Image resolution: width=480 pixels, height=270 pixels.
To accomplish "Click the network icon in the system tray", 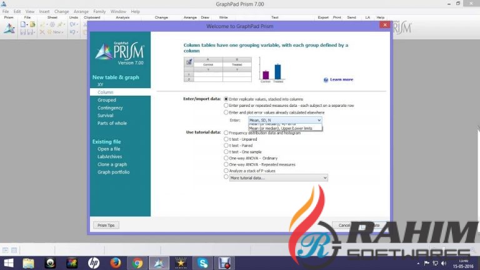I will pos(435,263).
